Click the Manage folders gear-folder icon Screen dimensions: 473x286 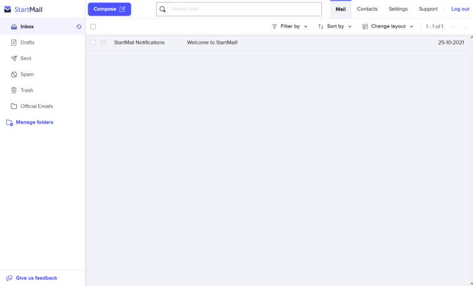tap(9, 122)
